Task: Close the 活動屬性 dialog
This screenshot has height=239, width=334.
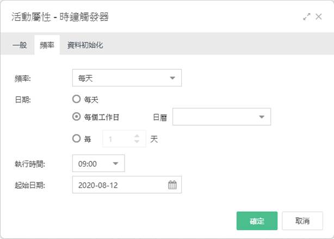Action: [x=319, y=17]
